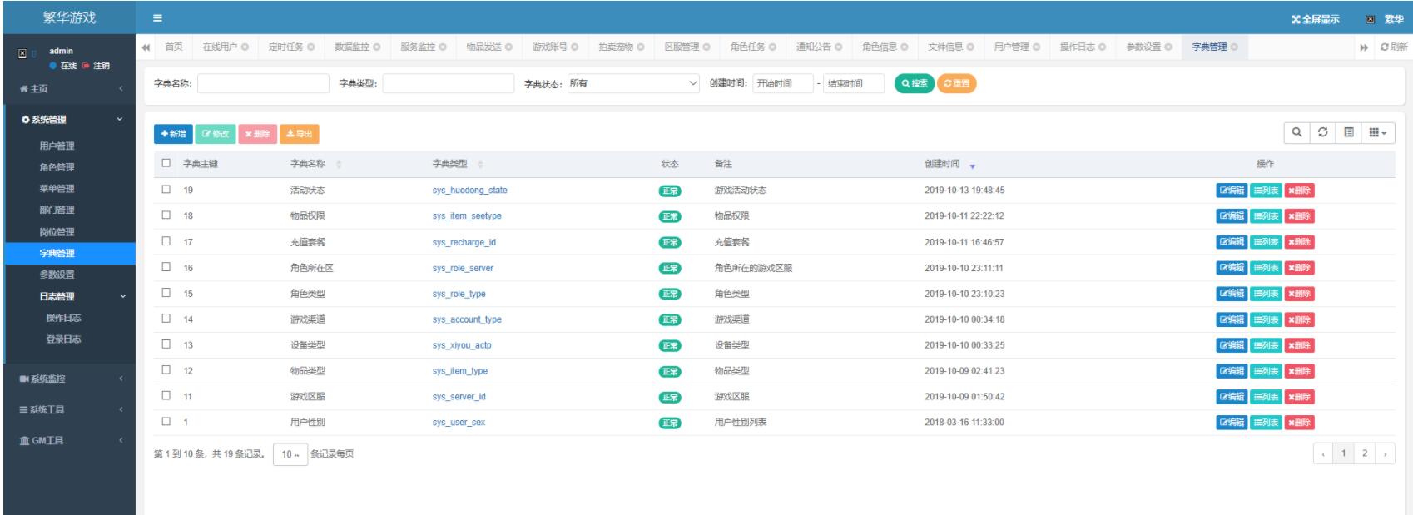Open the 字典状态 dropdown
Image resolution: width=1413 pixels, height=515 pixels.
(x=633, y=83)
